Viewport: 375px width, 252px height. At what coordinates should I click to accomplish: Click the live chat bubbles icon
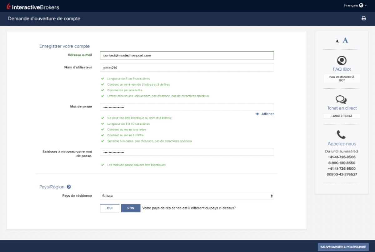pos(342,100)
